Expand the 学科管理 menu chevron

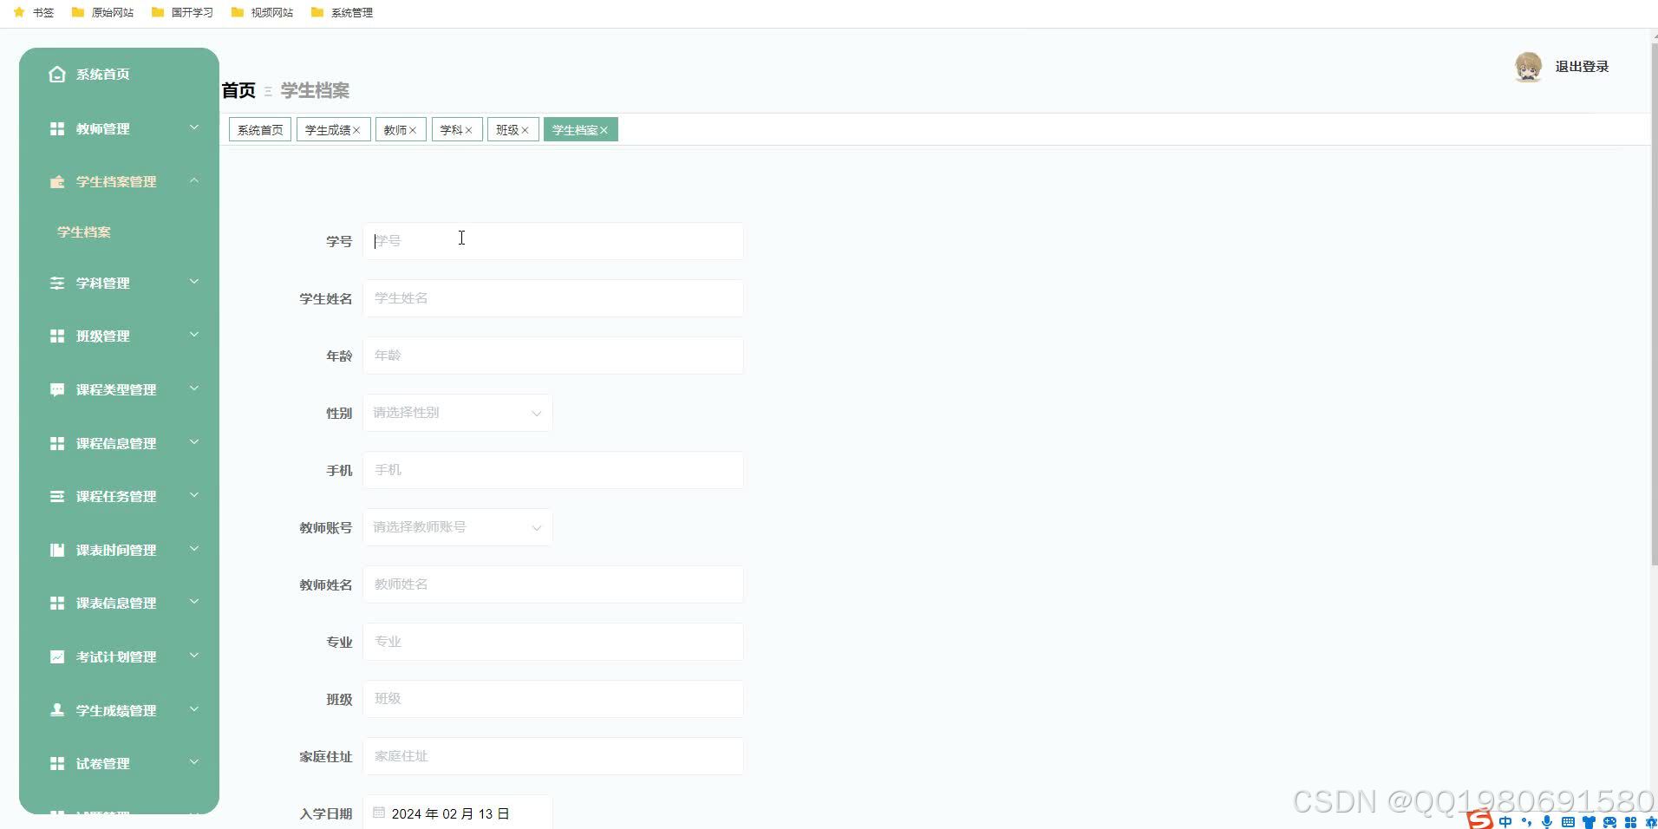pos(194,282)
